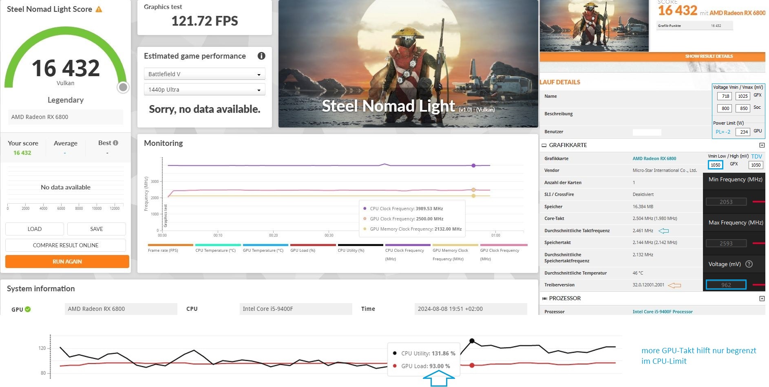Click the LOAD button

[35, 229]
